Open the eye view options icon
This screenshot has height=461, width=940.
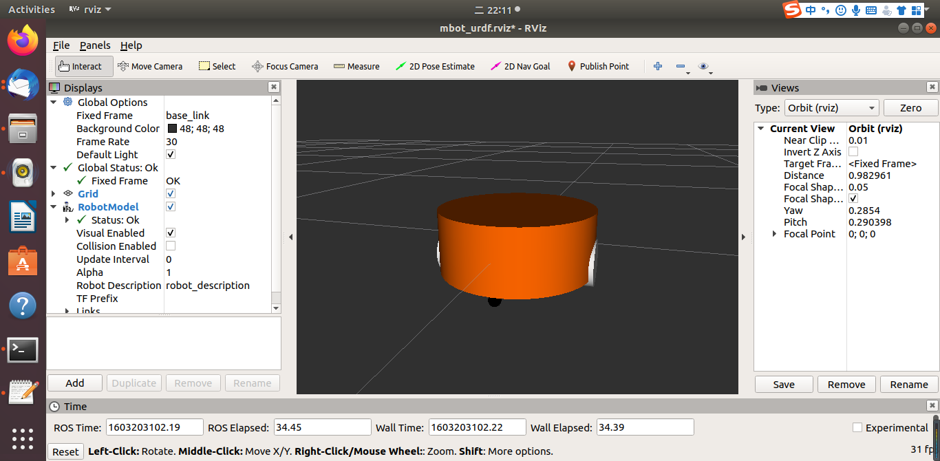pos(703,66)
